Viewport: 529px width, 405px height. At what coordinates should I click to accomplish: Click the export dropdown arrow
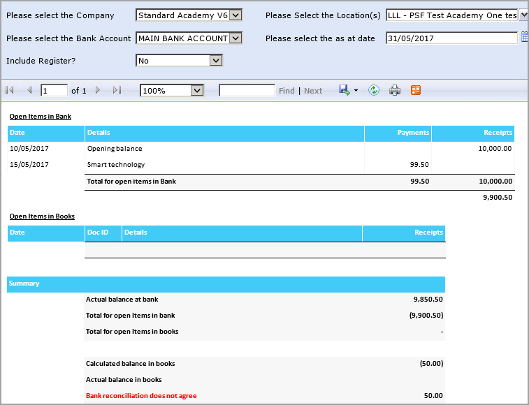click(356, 91)
